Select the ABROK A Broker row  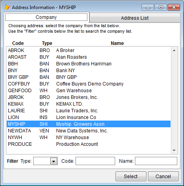point(89,50)
